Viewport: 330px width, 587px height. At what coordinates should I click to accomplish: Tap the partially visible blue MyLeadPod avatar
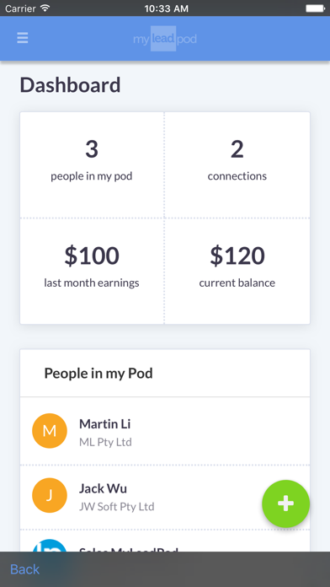50,546
